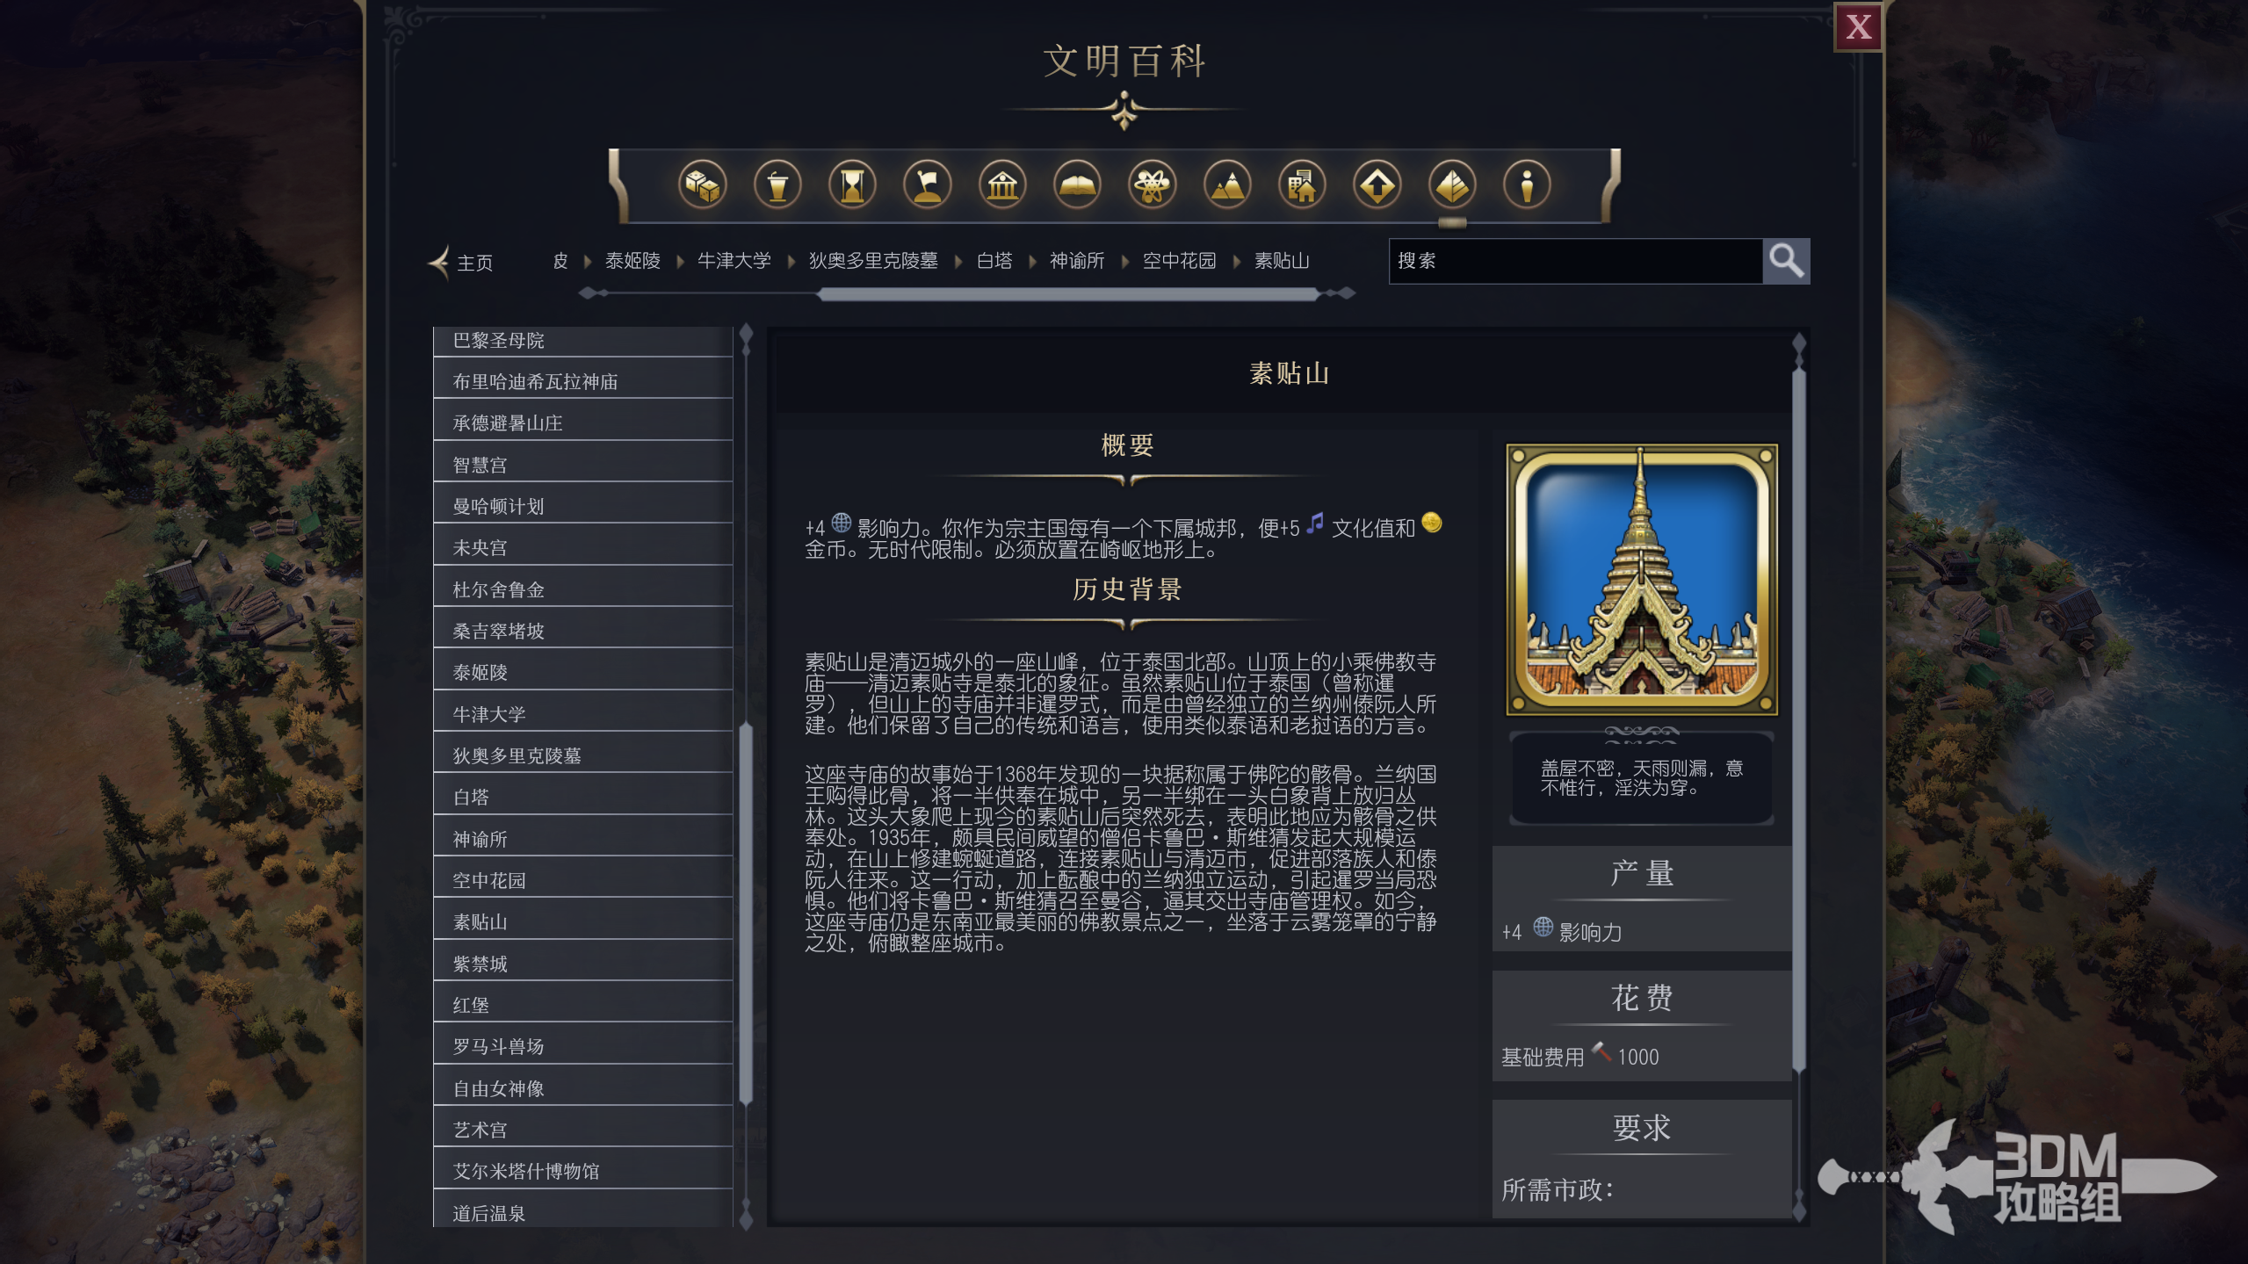This screenshot has width=2248, height=1264.
Task: Open the columned building category icon
Action: [1002, 185]
